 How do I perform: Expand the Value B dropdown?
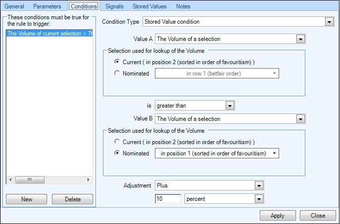(300, 119)
